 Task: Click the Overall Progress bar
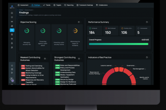(118, 44)
